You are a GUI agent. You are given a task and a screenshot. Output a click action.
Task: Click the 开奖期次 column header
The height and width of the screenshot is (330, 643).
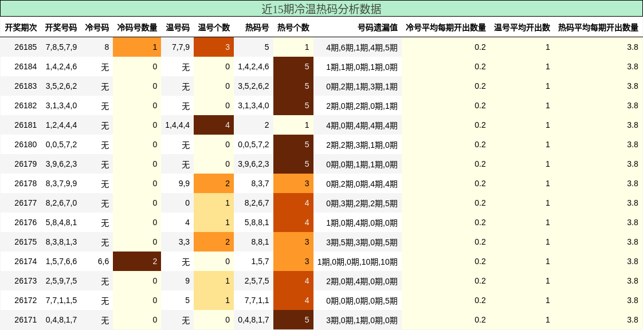tap(21, 27)
